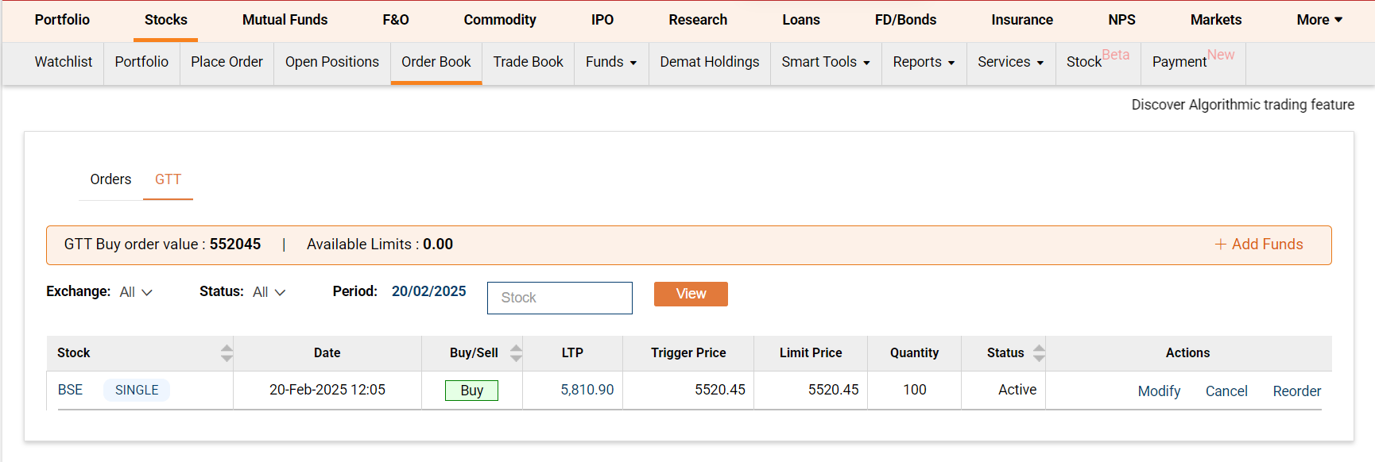Open the Services dropdown
1375x462 pixels.
pyautogui.click(x=1010, y=61)
